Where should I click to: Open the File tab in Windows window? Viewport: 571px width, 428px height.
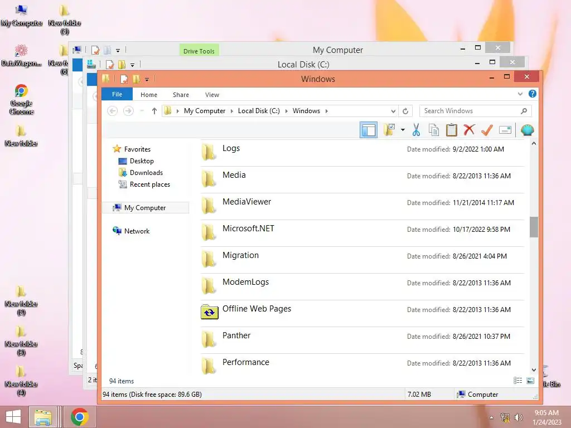[117, 94]
